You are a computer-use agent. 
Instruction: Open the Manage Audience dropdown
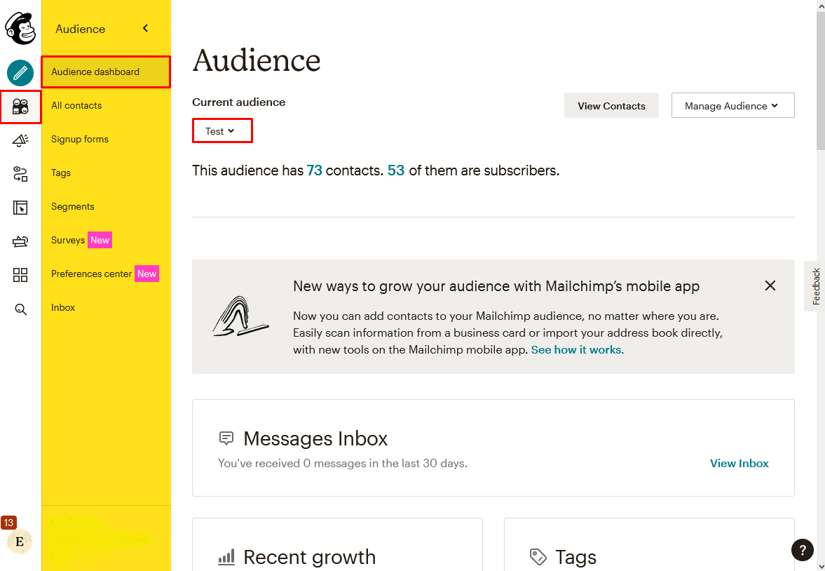(733, 105)
